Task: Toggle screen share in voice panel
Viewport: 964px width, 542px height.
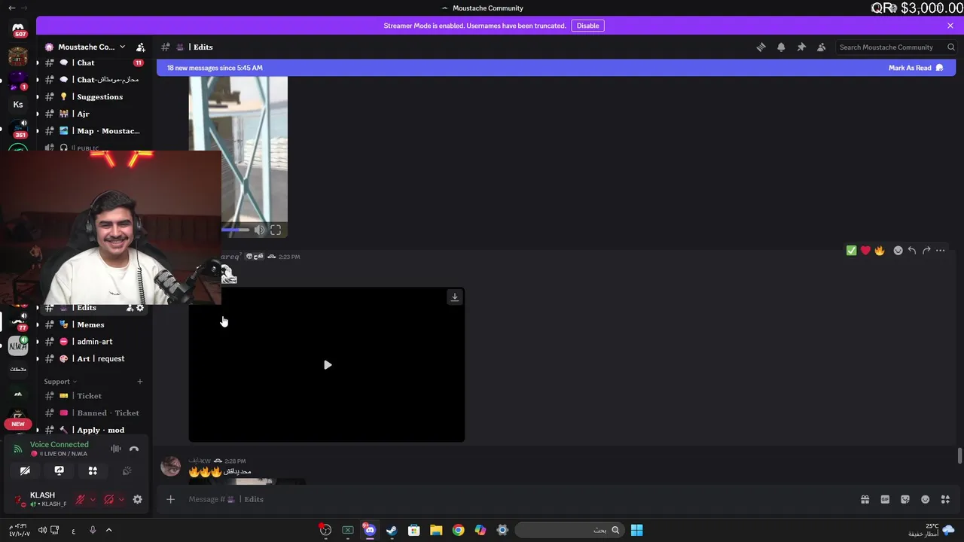Action: pos(59,470)
